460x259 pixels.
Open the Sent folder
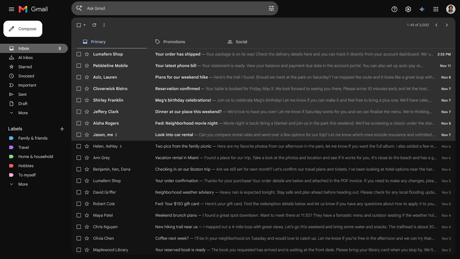34,94
